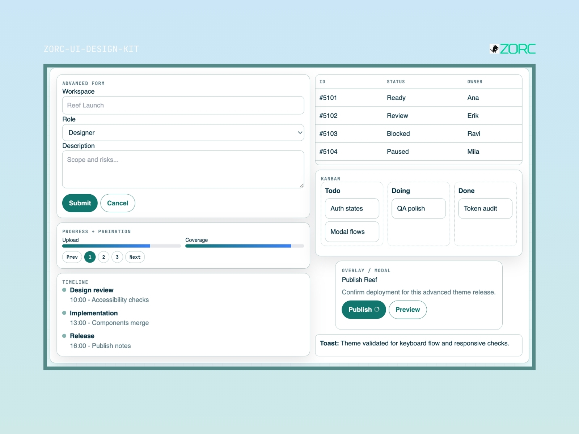Click the Cancel button
Image resolution: width=579 pixels, height=434 pixels.
[x=118, y=203]
